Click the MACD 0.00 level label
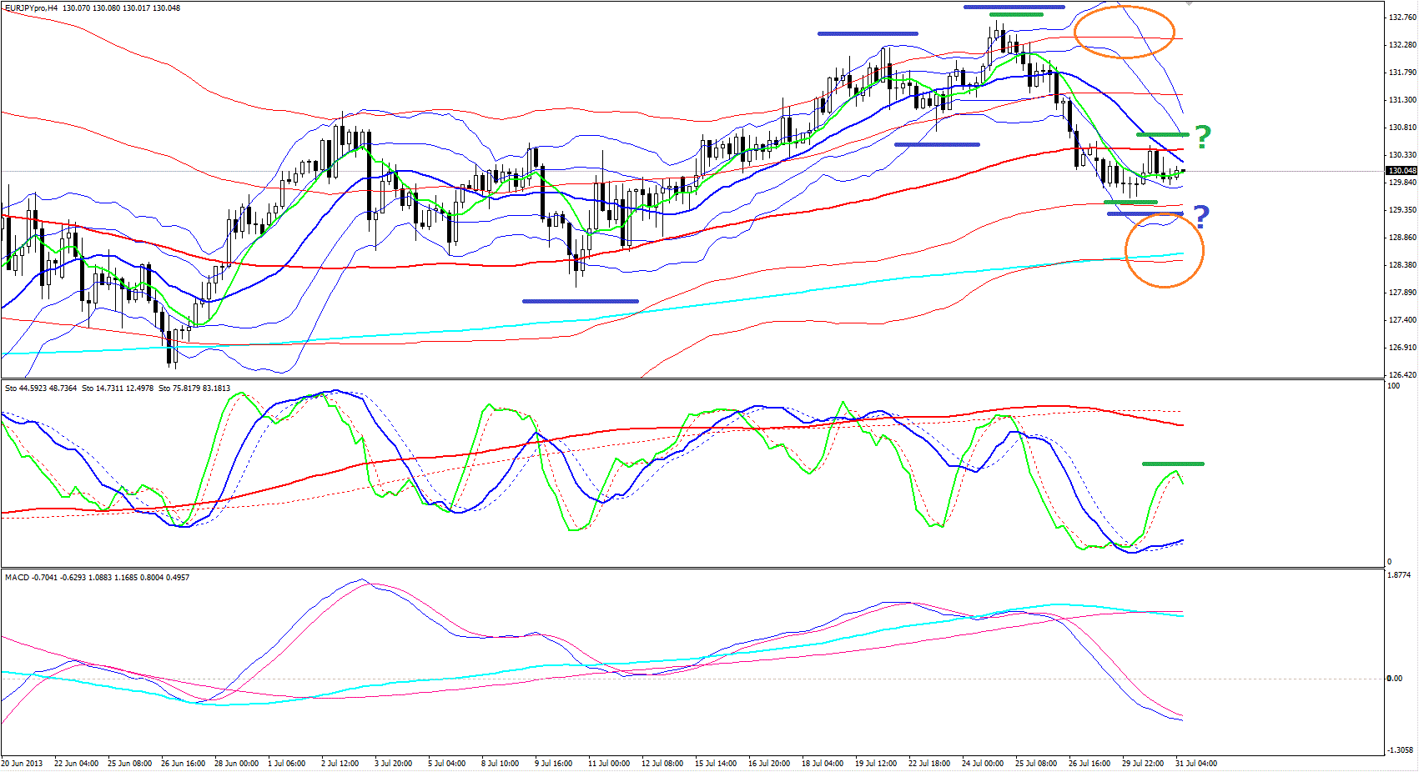Image resolution: width=1419 pixels, height=772 pixels. (x=1394, y=678)
